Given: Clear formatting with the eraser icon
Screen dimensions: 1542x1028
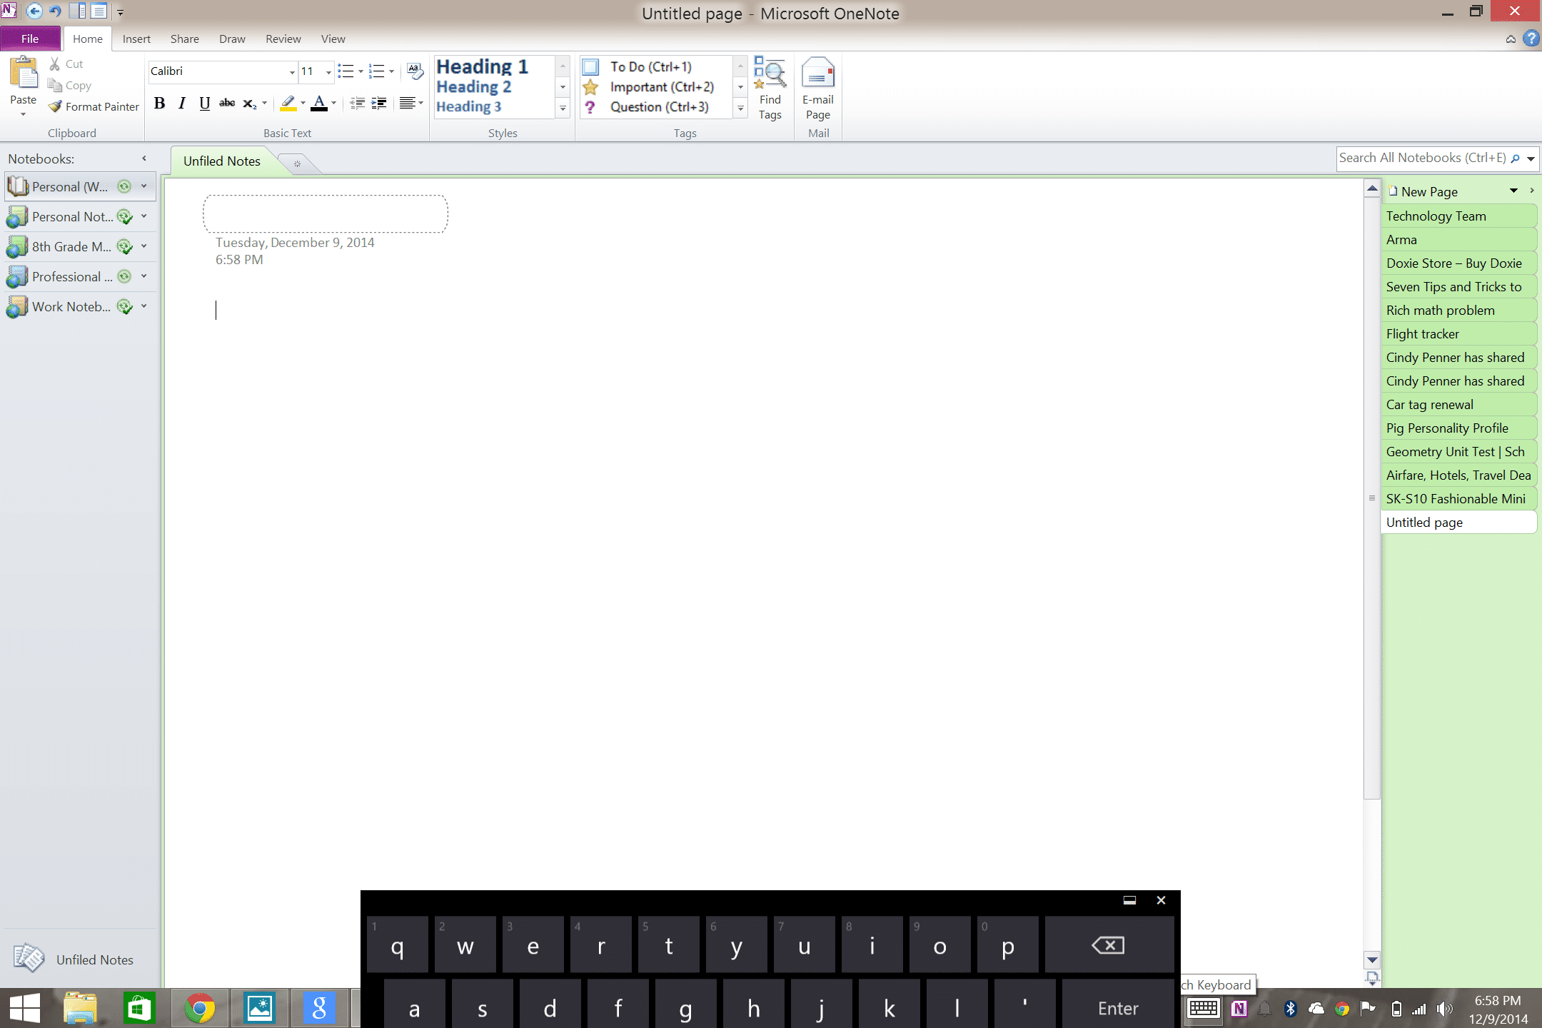Looking at the screenshot, I should [x=415, y=71].
